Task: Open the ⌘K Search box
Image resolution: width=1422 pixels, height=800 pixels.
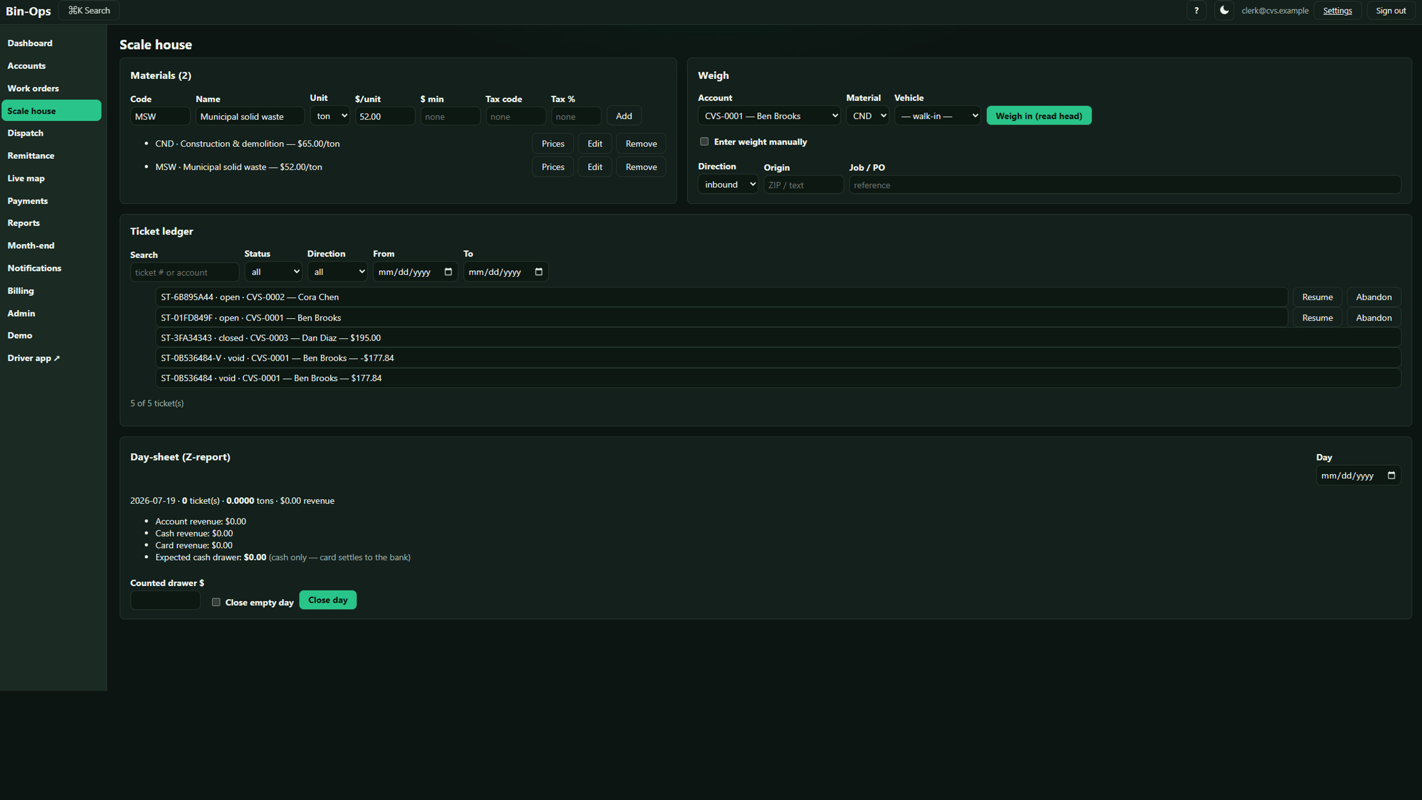Action: click(89, 11)
